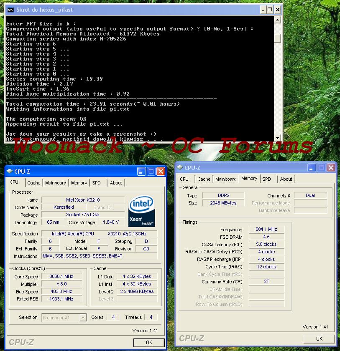The width and height of the screenshot is (340, 351).
Task: Maximize the hexus_pifast console window
Action: (270, 10)
